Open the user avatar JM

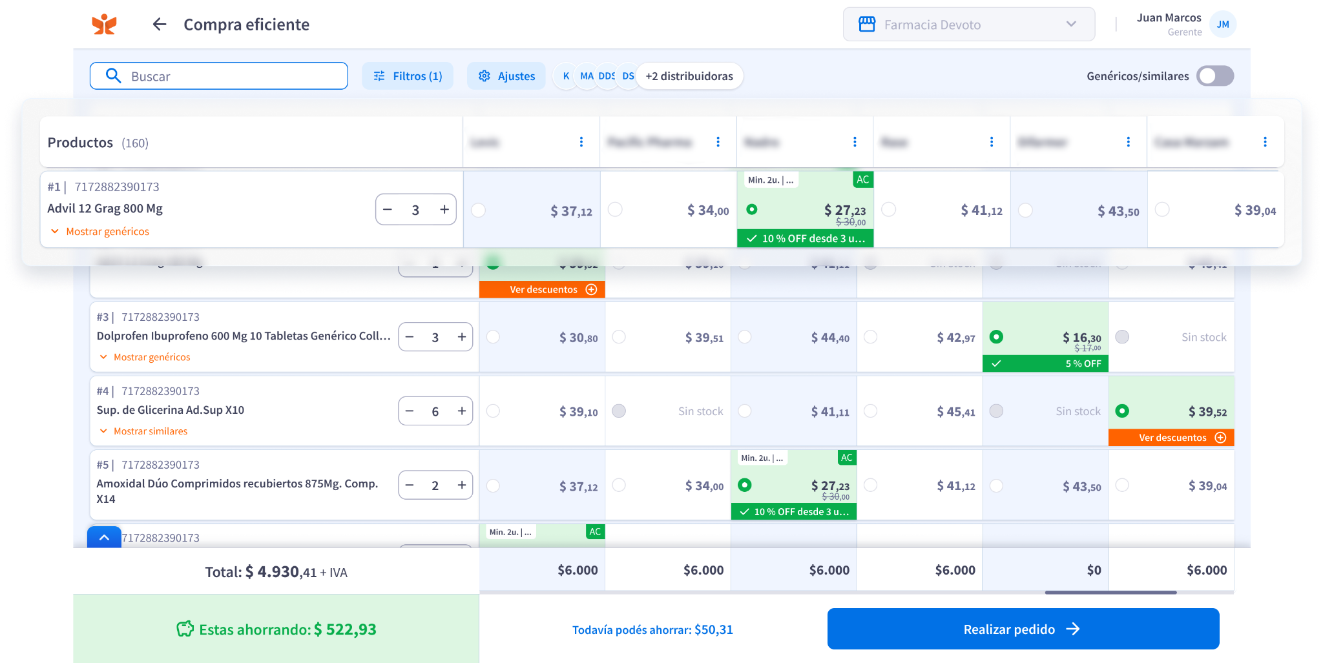1223,25
